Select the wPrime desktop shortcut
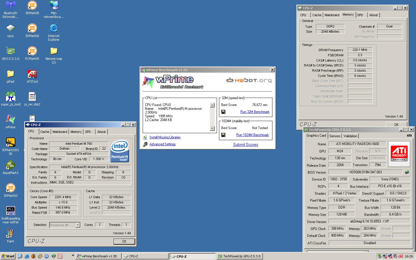416x260 pixels. tap(11, 122)
